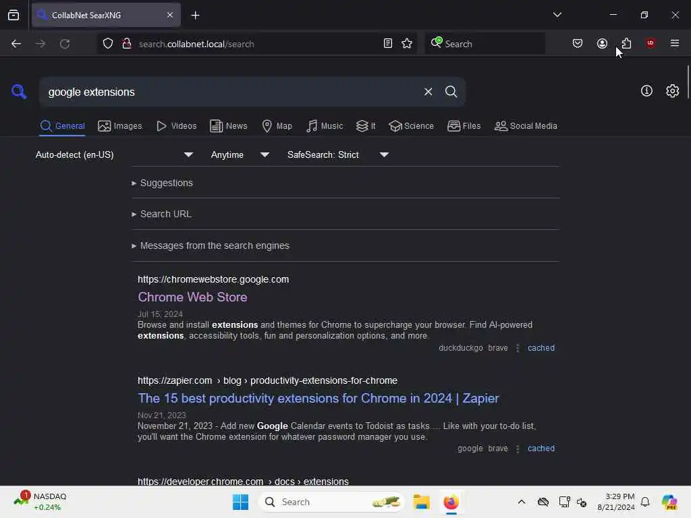691x518 pixels.
Task: Open the extensions puzzle icon
Action: (x=626, y=43)
